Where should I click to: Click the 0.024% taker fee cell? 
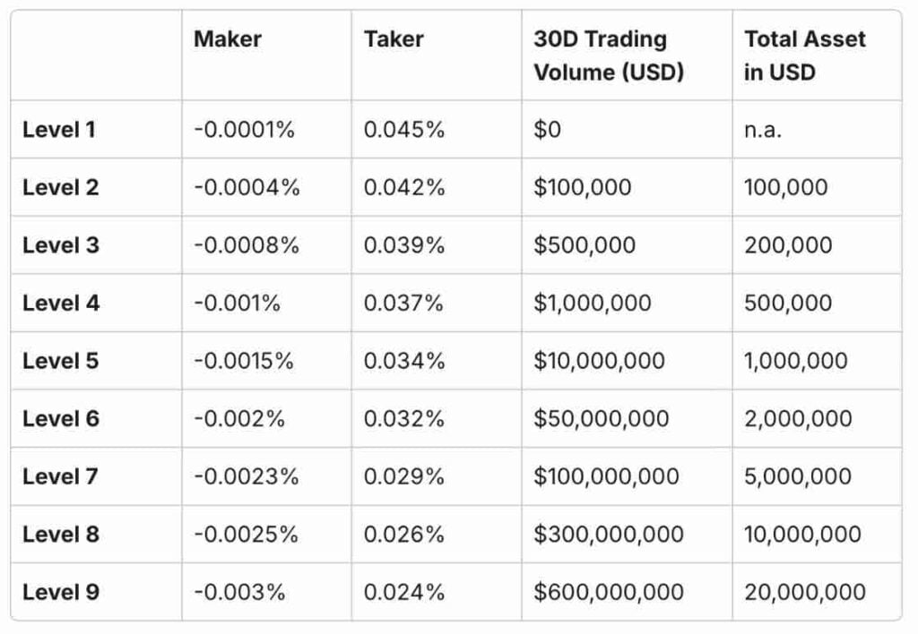click(404, 593)
